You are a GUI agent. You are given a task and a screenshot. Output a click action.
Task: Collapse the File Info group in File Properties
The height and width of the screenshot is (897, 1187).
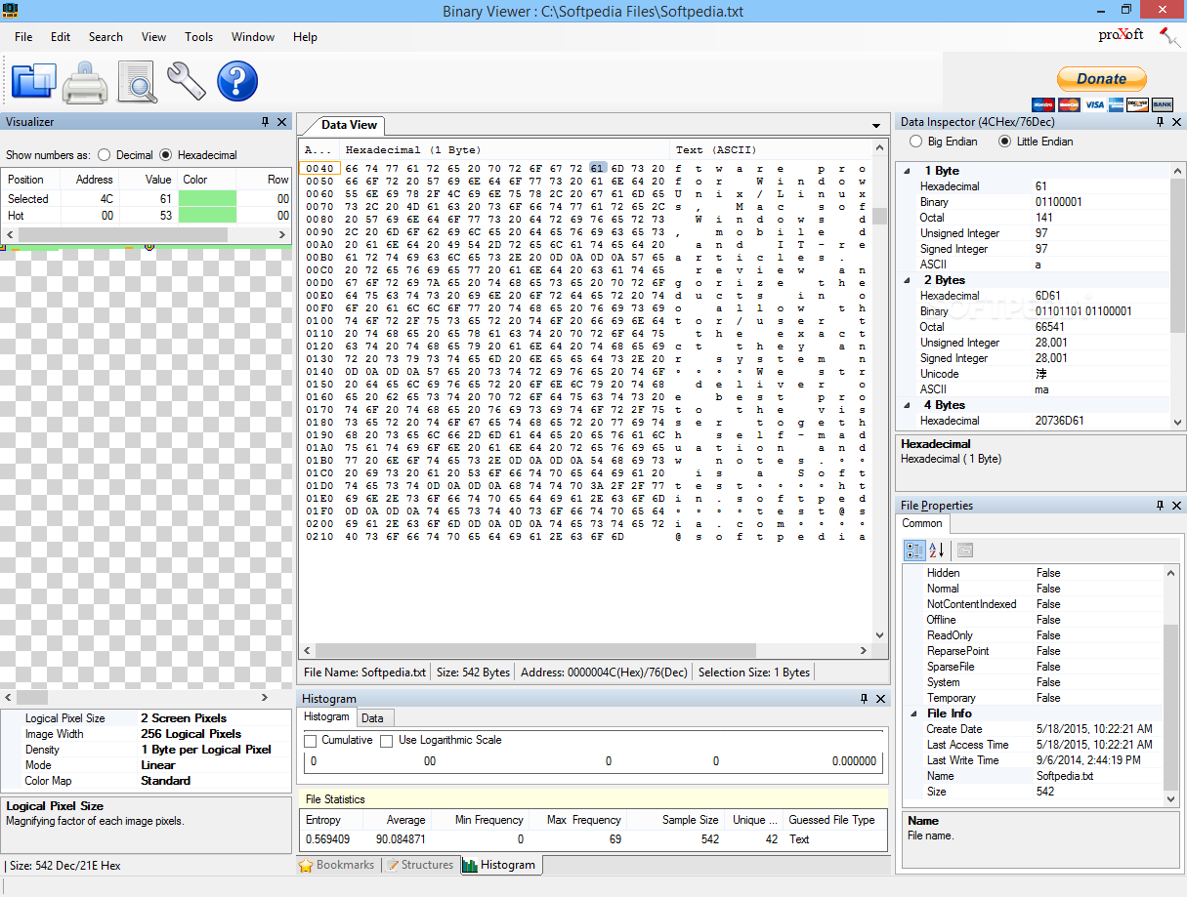(x=912, y=714)
